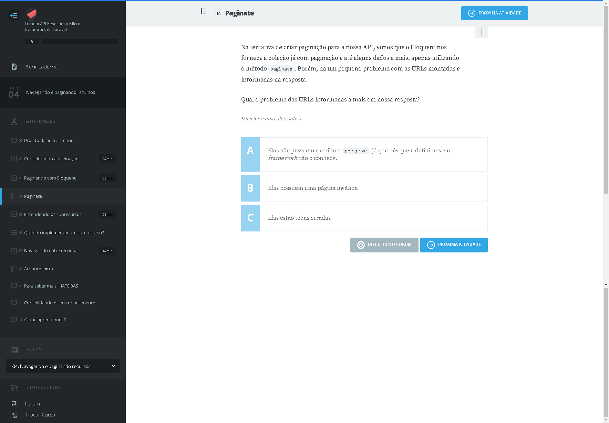Viewport: 609px width, 423px height.
Task: Click the back arrow icon in sidebar
Action: (14, 15)
